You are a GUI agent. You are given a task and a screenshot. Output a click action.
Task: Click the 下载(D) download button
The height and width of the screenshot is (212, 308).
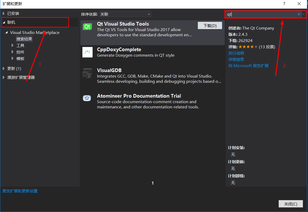coord(210,26)
